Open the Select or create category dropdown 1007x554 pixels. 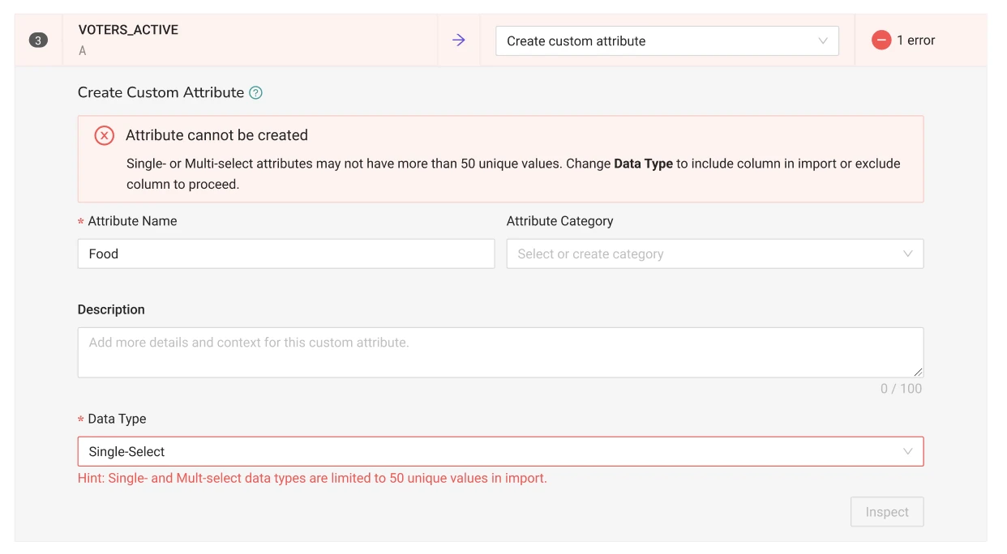click(715, 254)
